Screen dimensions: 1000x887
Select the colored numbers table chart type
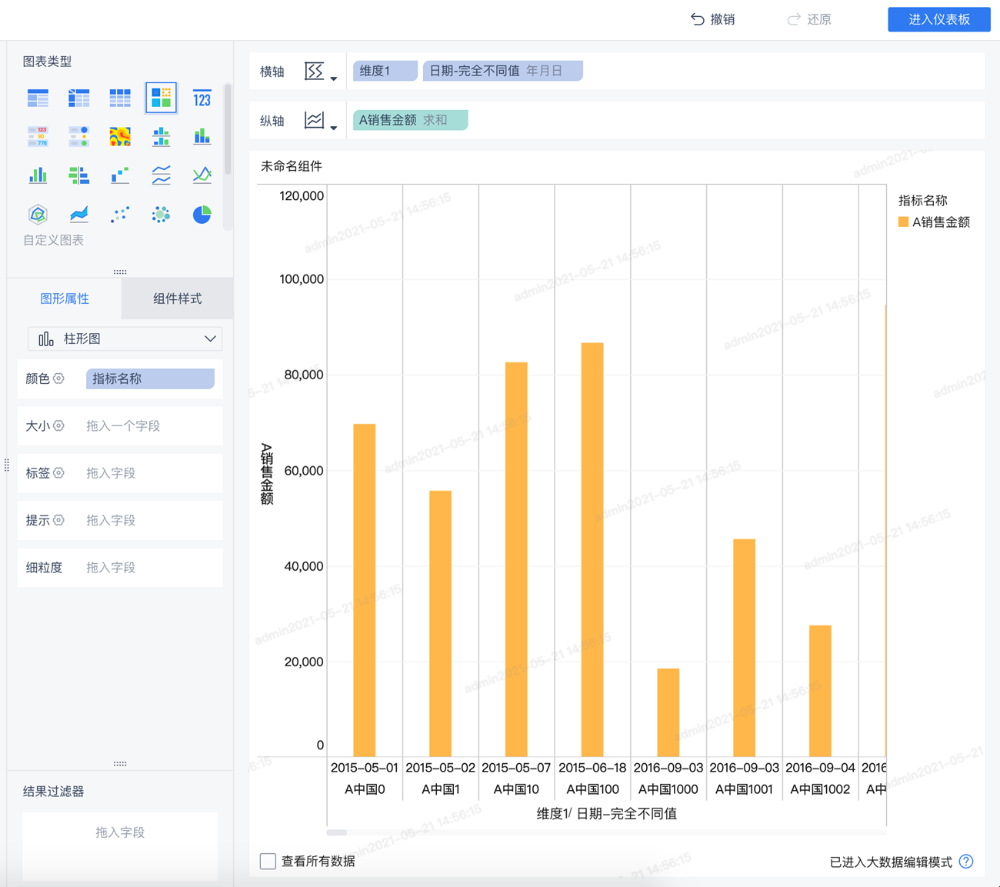coord(38,137)
